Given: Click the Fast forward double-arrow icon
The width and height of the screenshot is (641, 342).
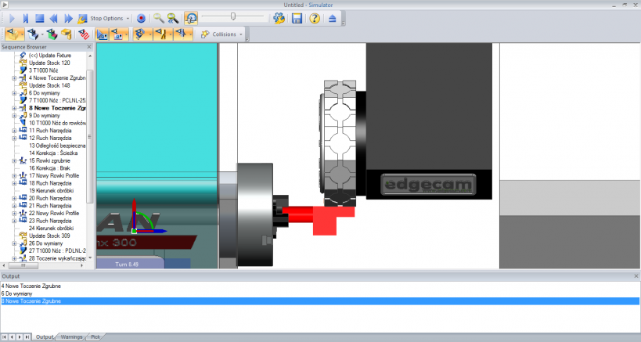Looking at the screenshot, I should coord(68,18).
